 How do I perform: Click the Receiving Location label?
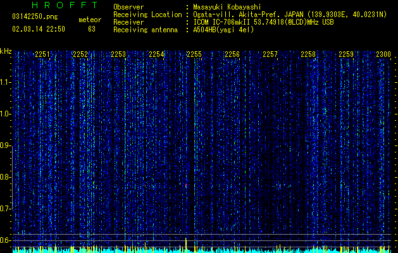click(x=147, y=15)
